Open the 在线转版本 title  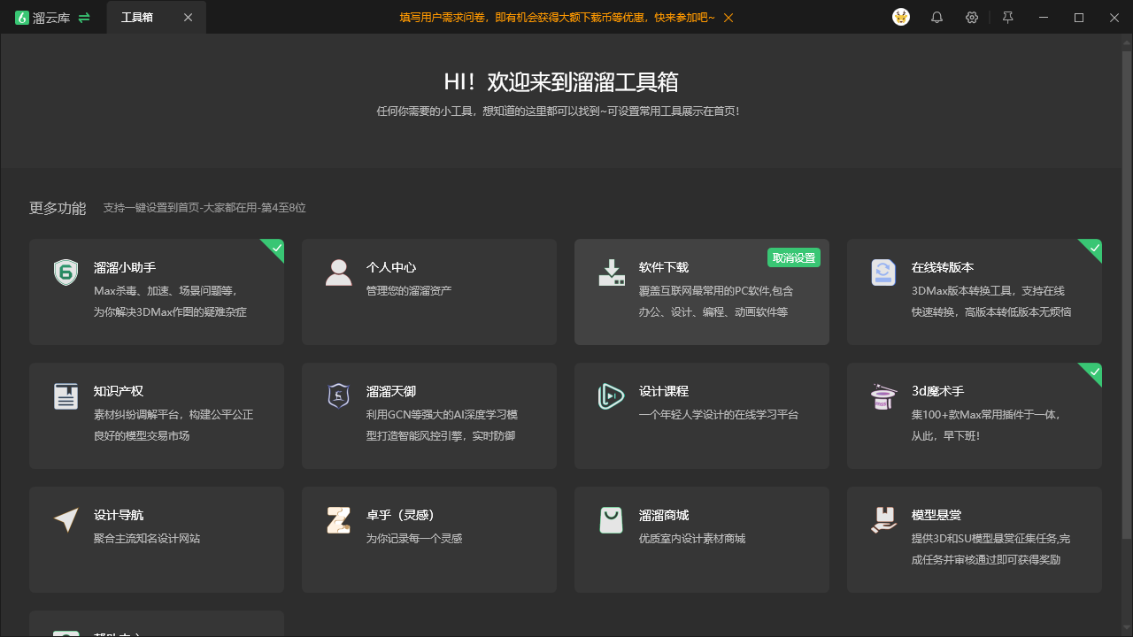click(943, 267)
